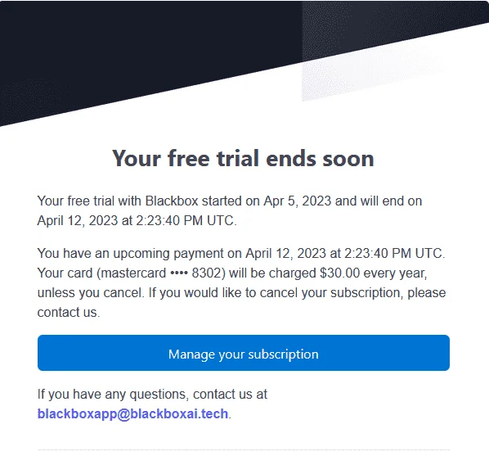Click the word "mastercard" in the card details
Viewport: 489px width, 465px height.
point(133,273)
